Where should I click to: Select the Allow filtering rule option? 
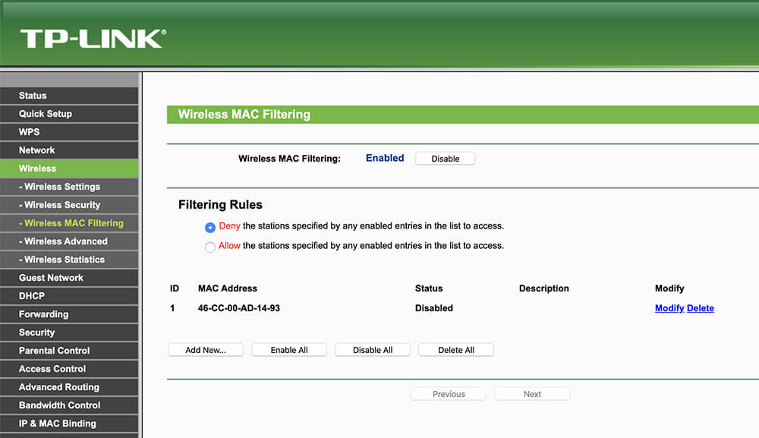[209, 246]
